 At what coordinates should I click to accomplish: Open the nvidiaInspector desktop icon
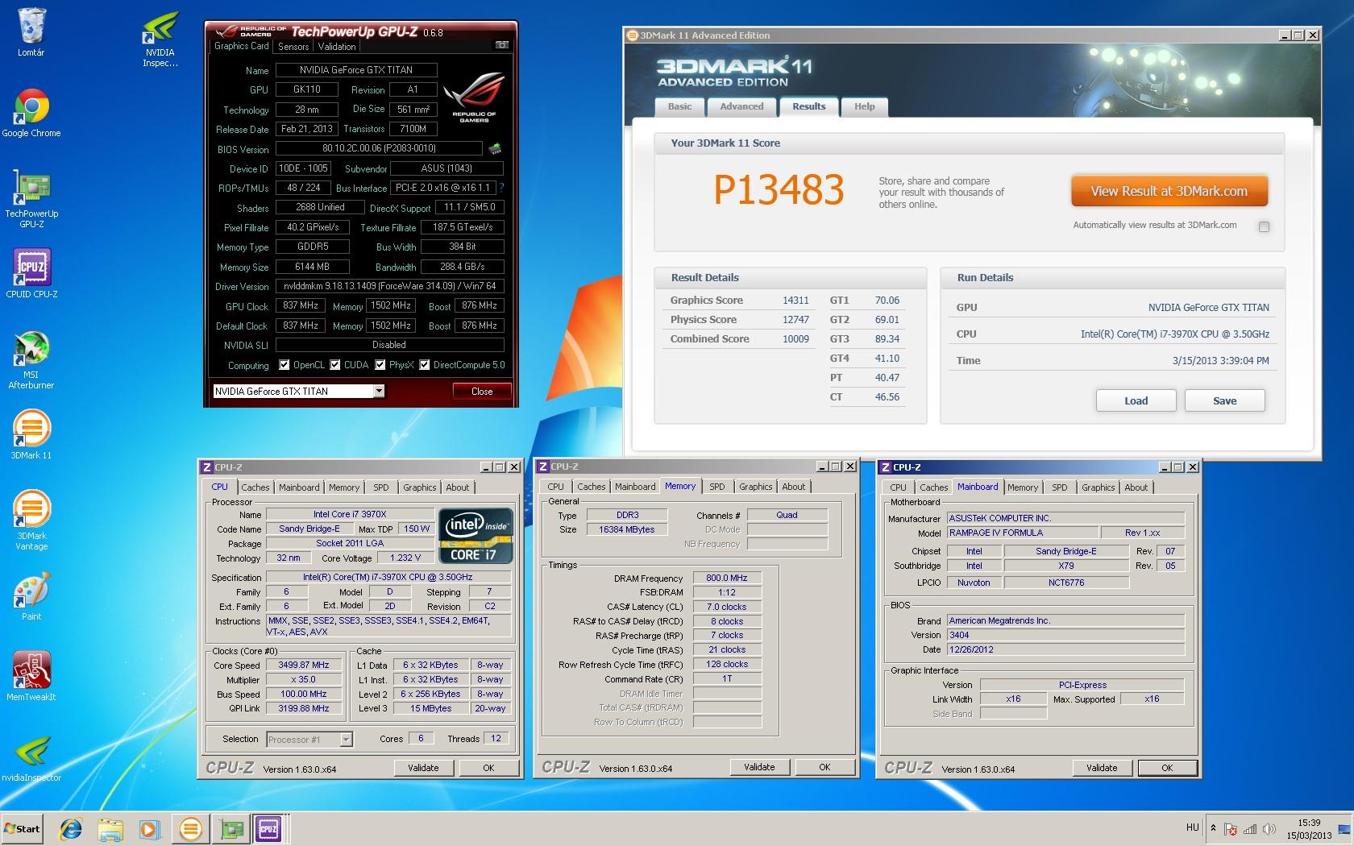click(31, 757)
